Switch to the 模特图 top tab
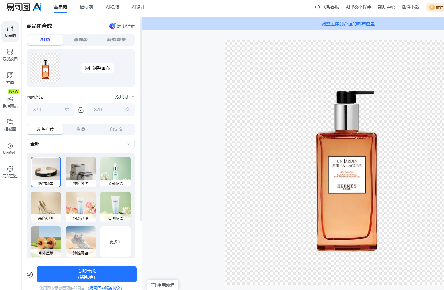444x290 pixels. [x=86, y=7]
